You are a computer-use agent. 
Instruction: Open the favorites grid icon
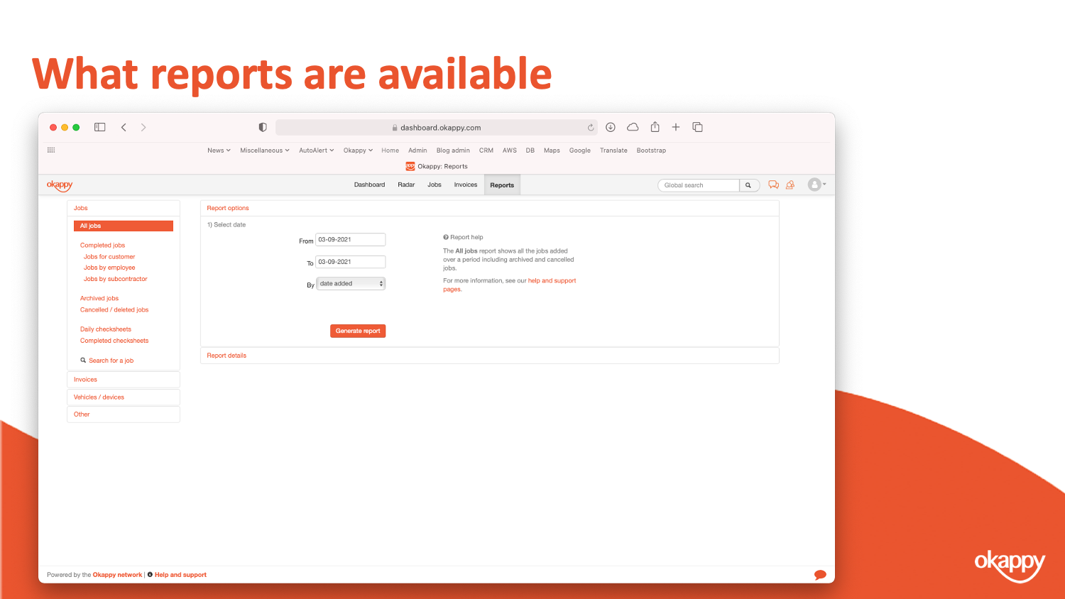pos(51,150)
